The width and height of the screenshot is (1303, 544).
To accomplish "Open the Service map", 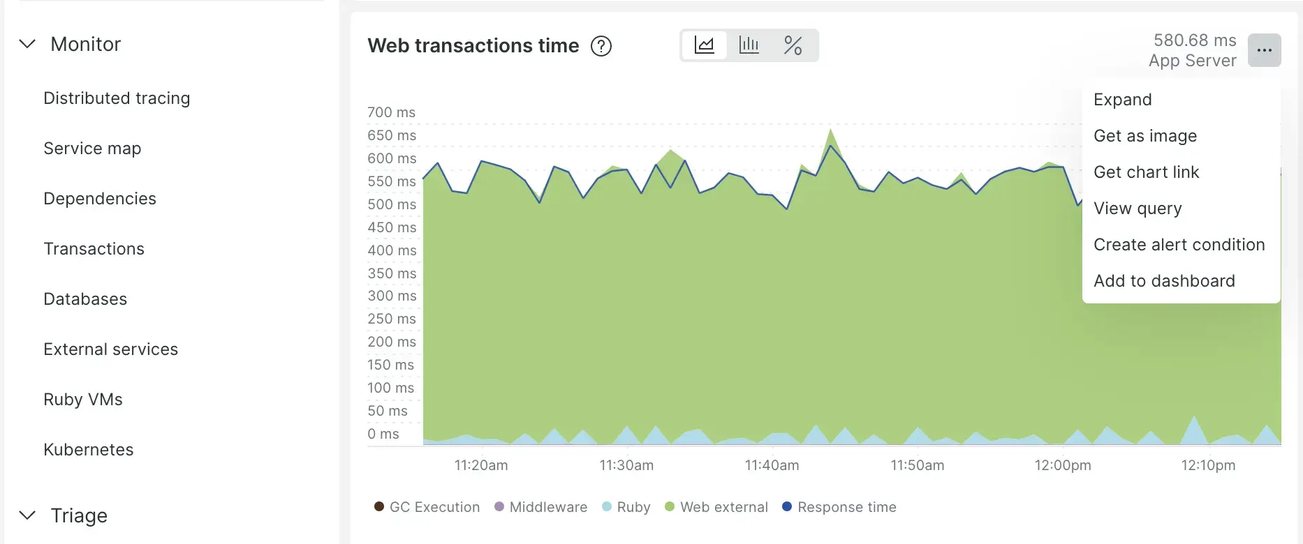I will 92,148.
